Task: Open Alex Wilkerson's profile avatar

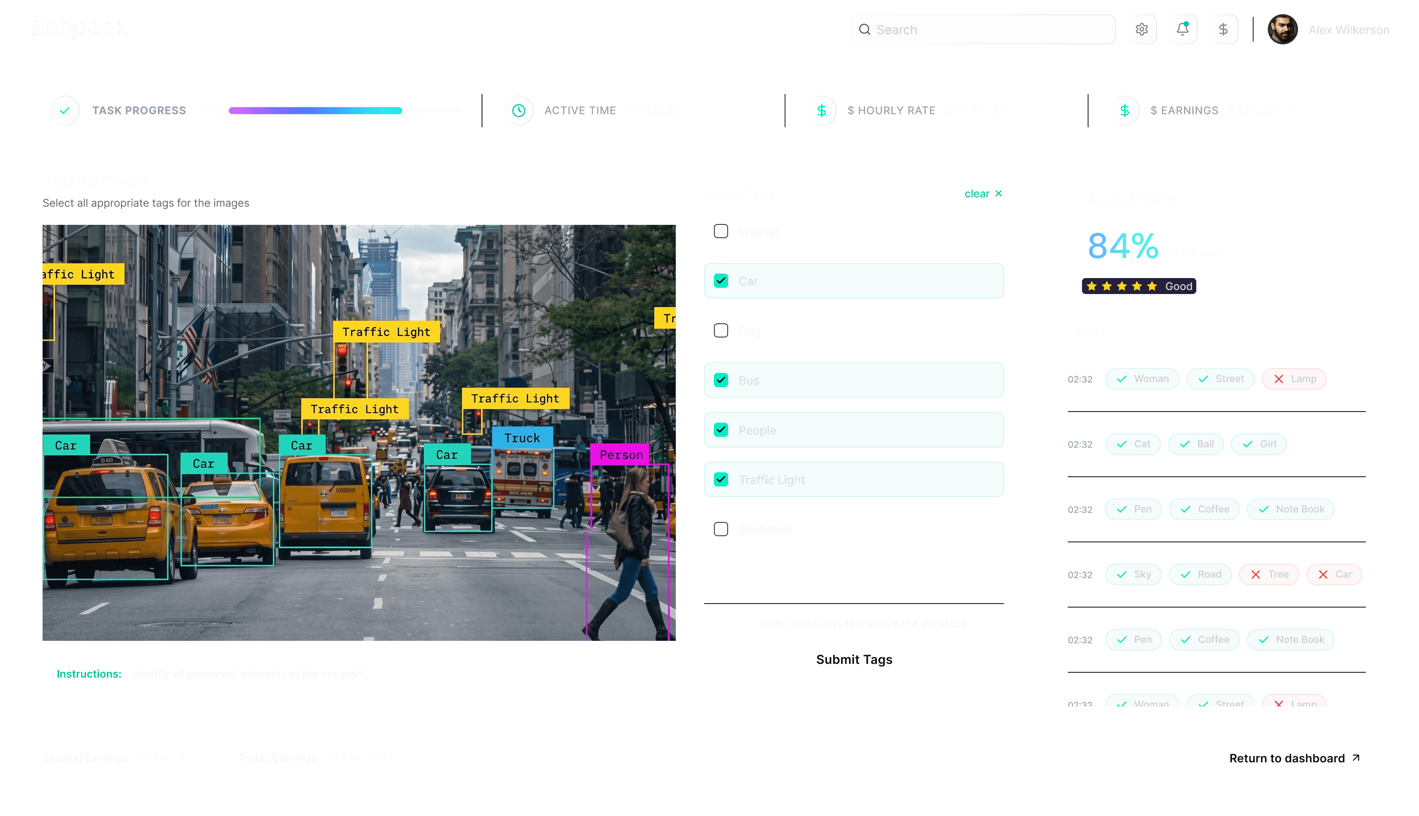Action: [1282, 29]
